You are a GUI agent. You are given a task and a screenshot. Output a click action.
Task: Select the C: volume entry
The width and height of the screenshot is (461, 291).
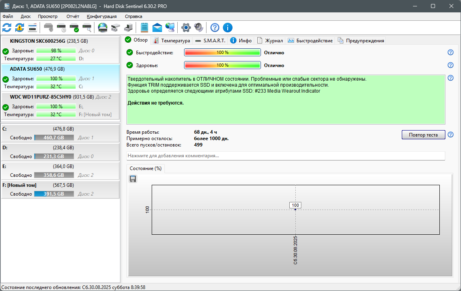tap(60, 133)
